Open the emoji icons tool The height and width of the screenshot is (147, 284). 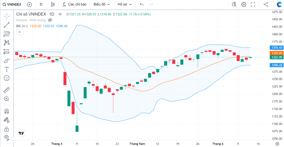coord(7,78)
